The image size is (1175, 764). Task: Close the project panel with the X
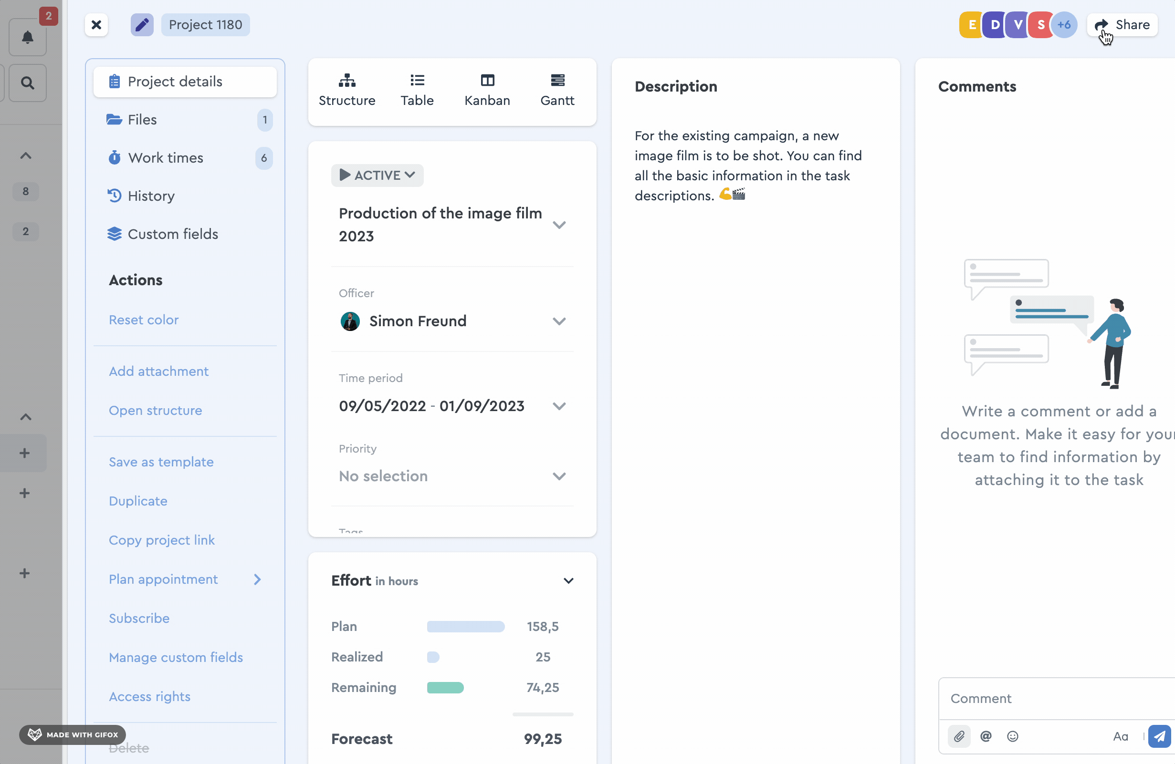click(x=96, y=25)
